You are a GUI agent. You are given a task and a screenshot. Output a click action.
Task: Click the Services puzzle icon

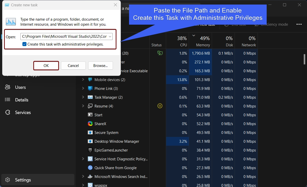click(8, 113)
